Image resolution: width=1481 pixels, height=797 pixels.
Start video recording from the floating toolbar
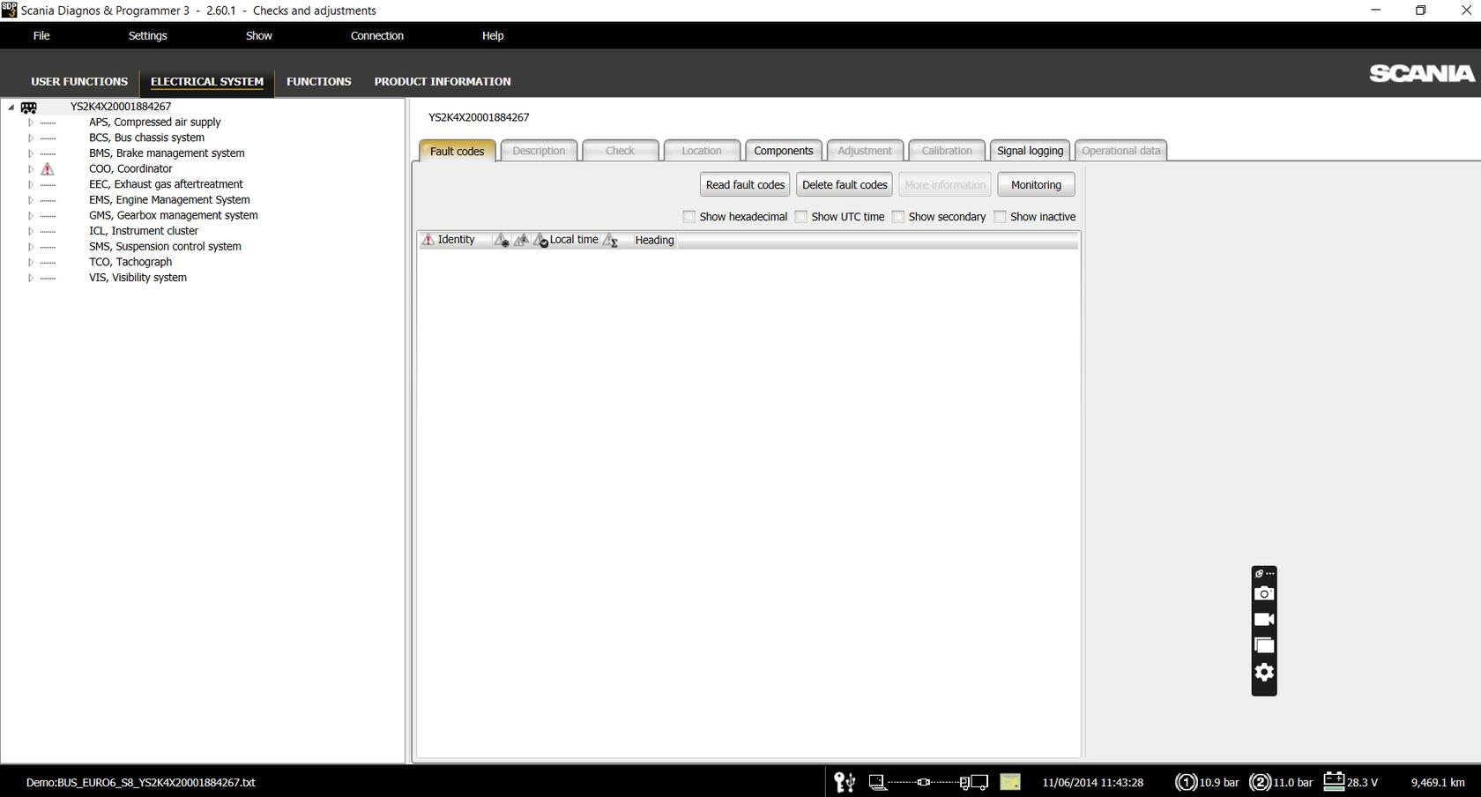tap(1263, 619)
